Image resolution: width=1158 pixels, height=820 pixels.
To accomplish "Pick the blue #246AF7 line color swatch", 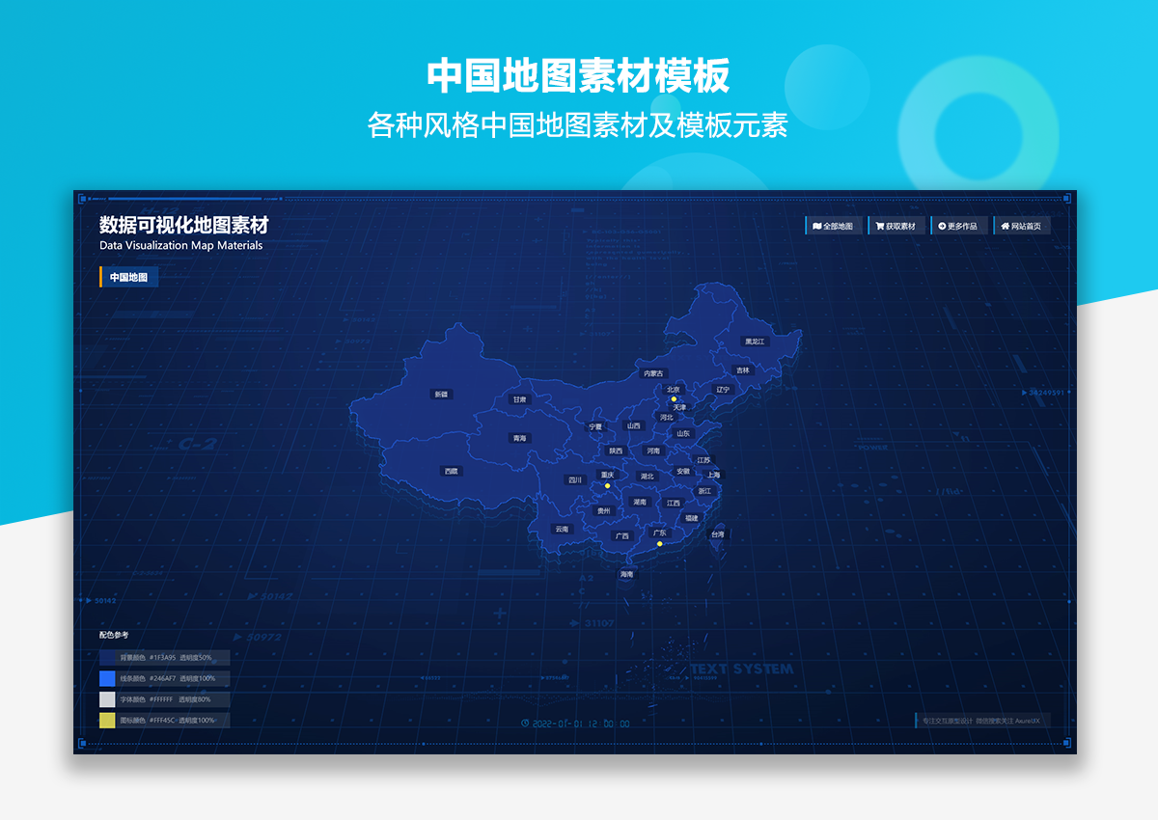I will (x=107, y=678).
